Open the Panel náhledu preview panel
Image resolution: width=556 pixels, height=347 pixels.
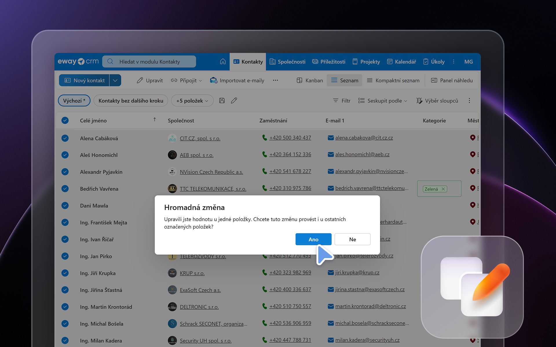pos(452,80)
